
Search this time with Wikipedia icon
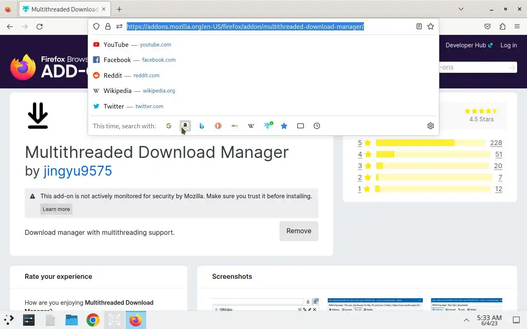251,126
